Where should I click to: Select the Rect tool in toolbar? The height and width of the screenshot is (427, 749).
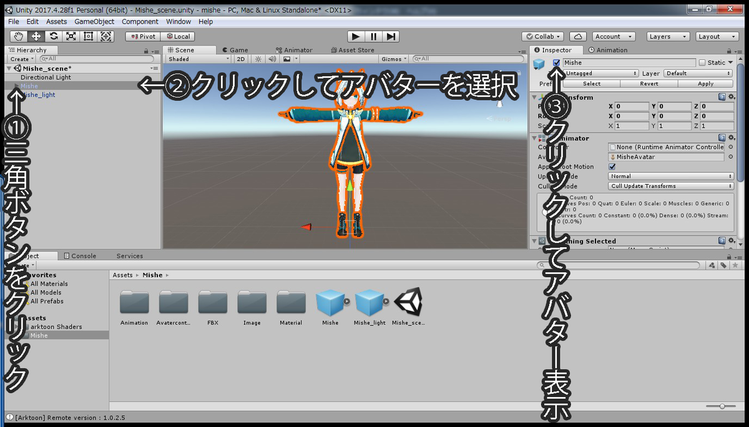[x=89, y=36]
